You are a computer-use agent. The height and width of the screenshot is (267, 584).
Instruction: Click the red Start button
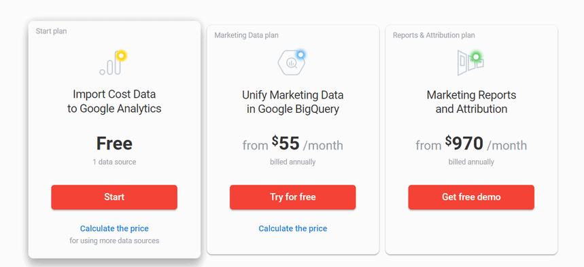point(114,197)
